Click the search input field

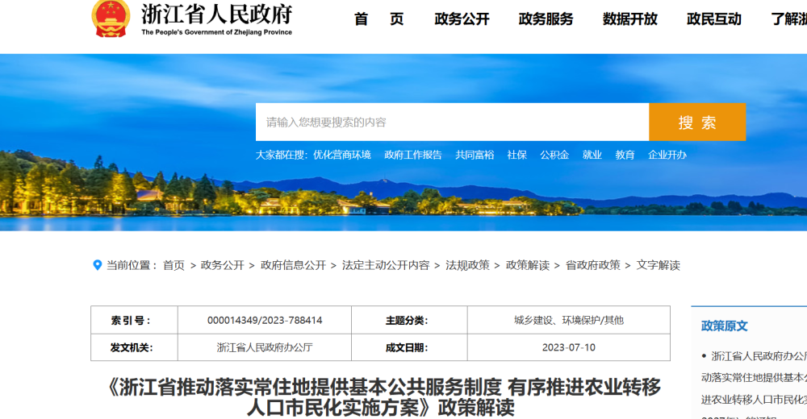pyautogui.click(x=452, y=122)
